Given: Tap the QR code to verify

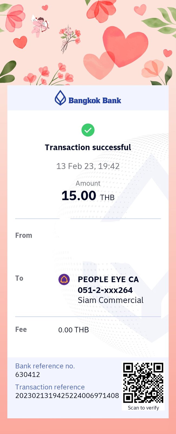Looking at the screenshot, I should 143,383.
